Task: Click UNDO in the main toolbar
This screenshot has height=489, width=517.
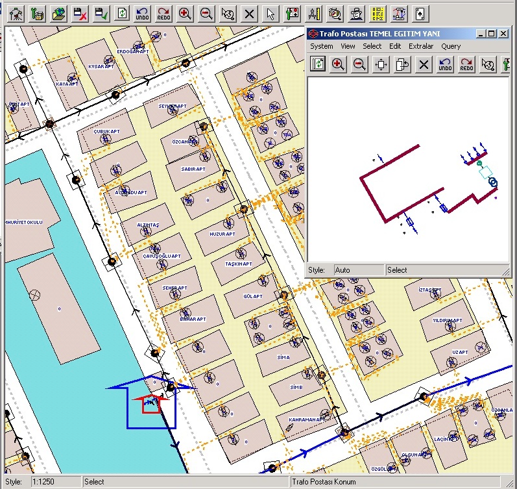Action: (x=143, y=14)
